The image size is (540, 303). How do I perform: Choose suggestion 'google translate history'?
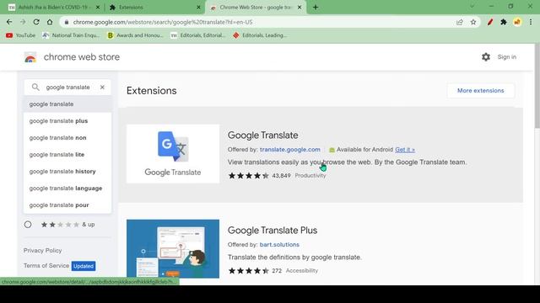coord(67,172)
